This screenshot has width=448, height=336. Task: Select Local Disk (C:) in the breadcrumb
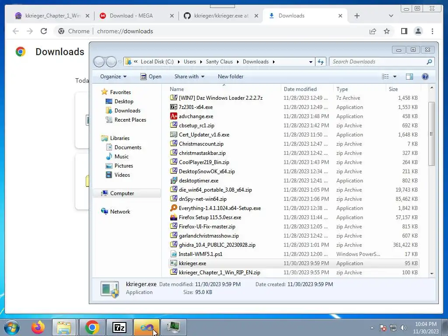click(157, 62)
